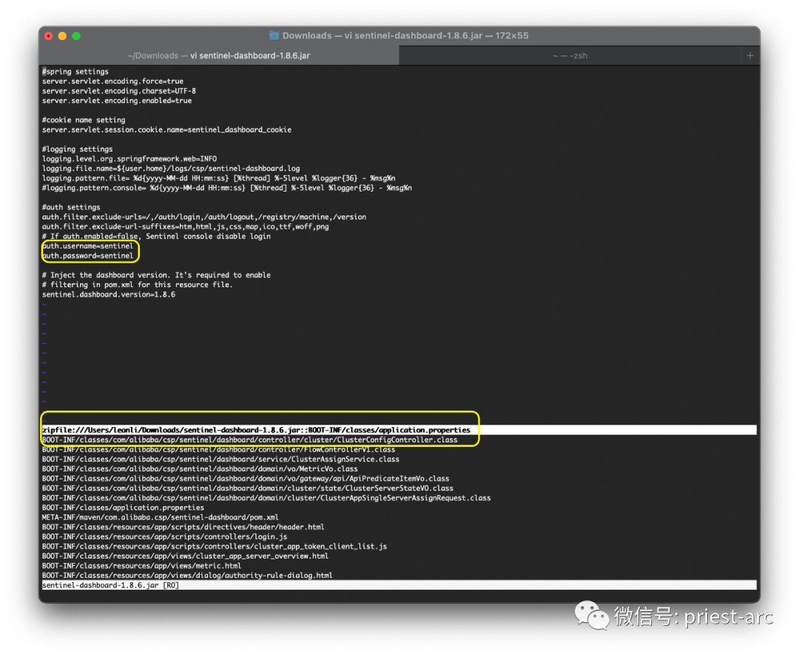Open a new terminal tab with the plus icon

pyautogui.click(x=750, y=55)
